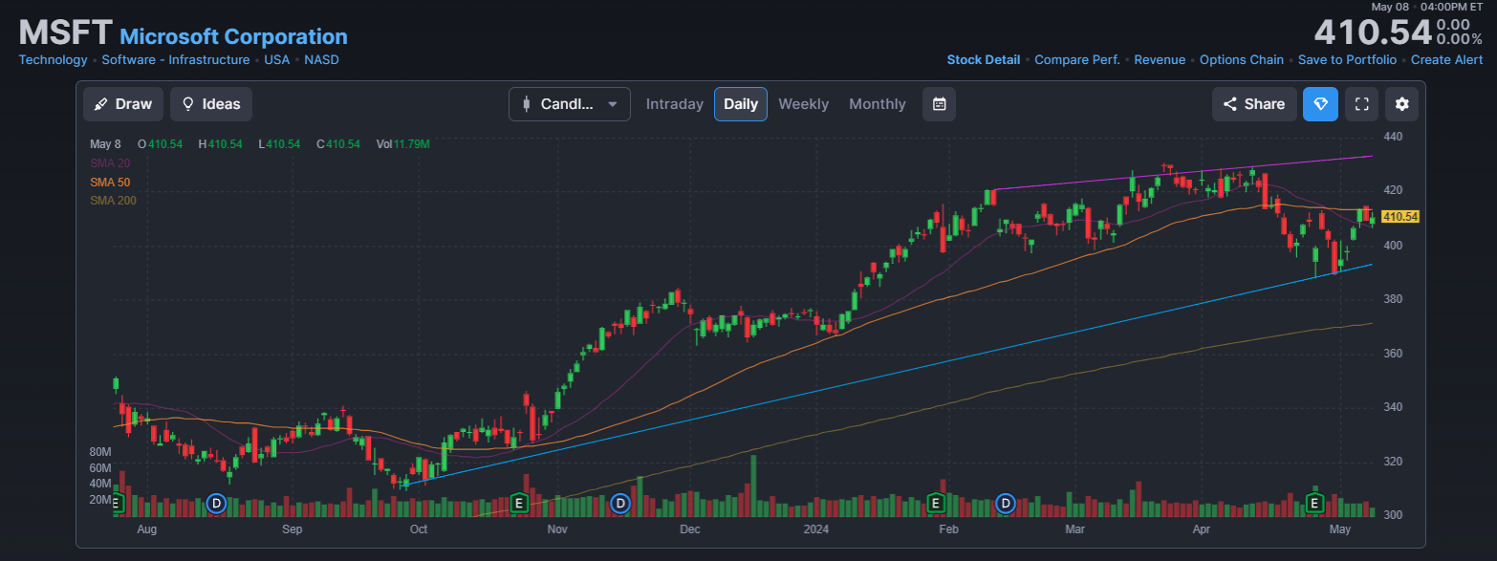Click the Nov label on time axis
The width and height of the screenshot is (1497, 561).
click(557, 529)
